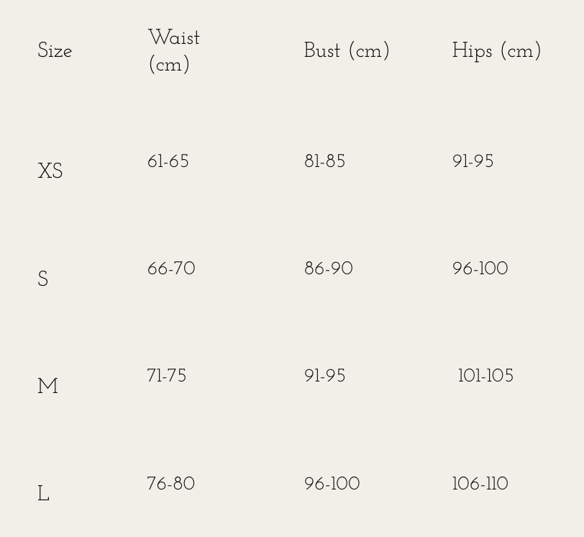Select the L waist value 76-80
584x537 pixels.
[x=170, y=484]
